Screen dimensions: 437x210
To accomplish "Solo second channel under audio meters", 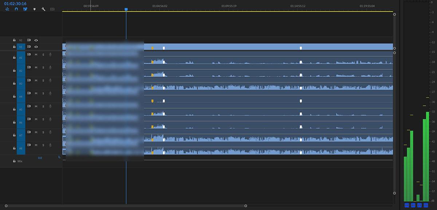I will [x=413, y=205].
